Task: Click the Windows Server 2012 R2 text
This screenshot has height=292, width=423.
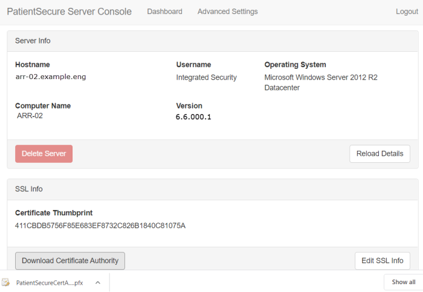Action: pyautogui.click(x=320, y=77)
